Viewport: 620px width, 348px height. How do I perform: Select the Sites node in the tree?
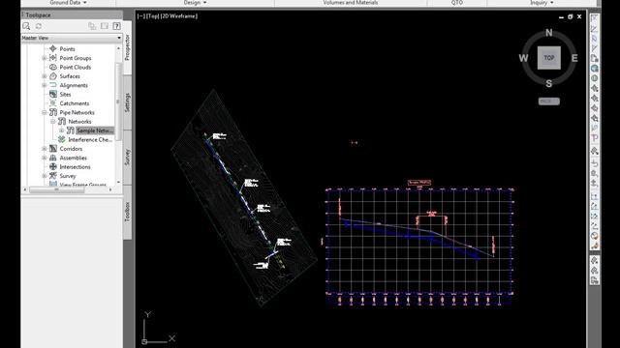(x=65, y=95)
